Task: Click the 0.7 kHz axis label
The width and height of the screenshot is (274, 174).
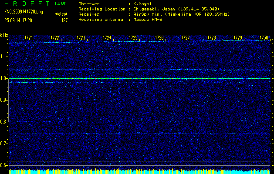Action: (x=3, y=144)
